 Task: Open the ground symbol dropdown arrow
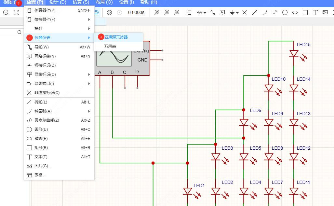click(237, 13)
